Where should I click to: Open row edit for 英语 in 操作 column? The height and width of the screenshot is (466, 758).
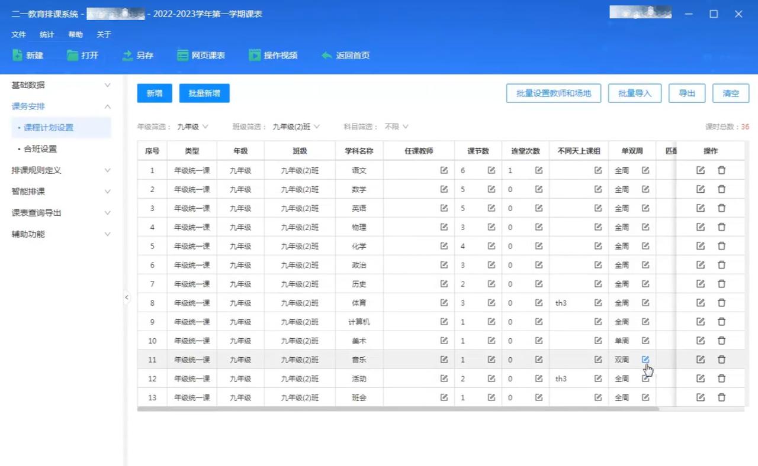click(701, 208)
